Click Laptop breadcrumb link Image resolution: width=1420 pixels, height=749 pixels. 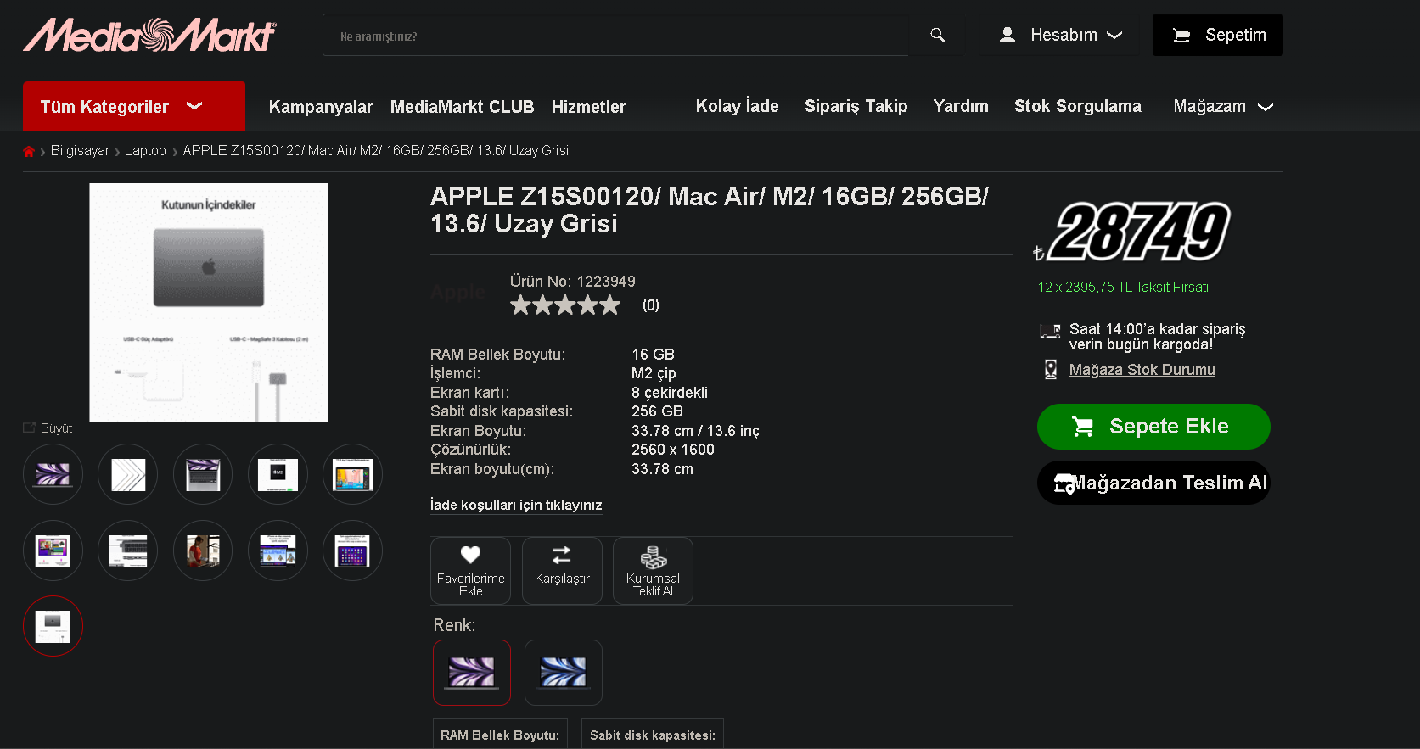[x=145, y=150]
